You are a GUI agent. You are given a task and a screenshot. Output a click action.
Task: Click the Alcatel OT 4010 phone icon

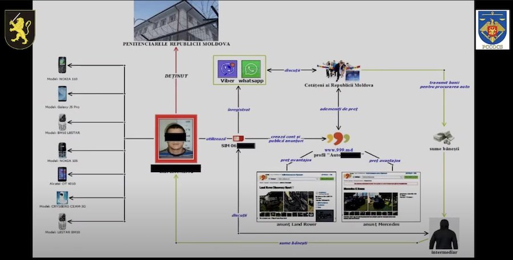click(x=62, y=174)
